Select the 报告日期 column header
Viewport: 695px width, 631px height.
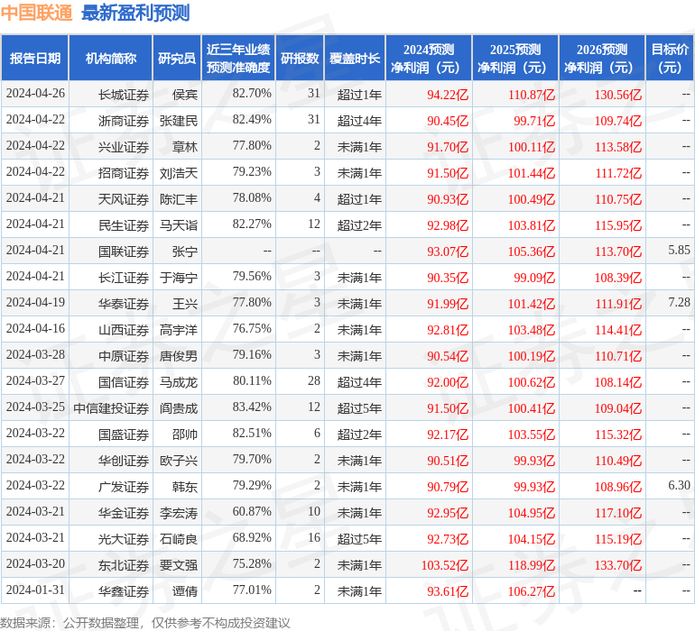point(35,58)
